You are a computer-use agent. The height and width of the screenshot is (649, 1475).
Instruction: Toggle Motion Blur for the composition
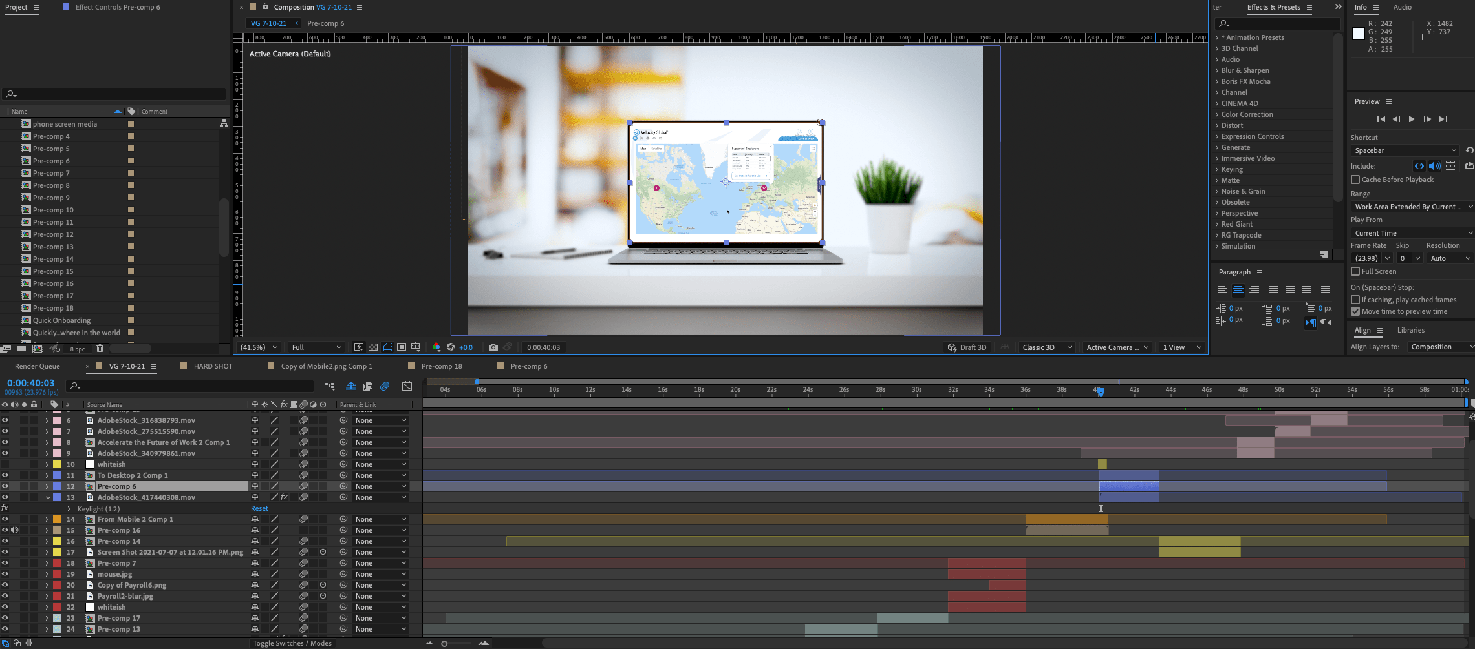click(x=385, y=386)
